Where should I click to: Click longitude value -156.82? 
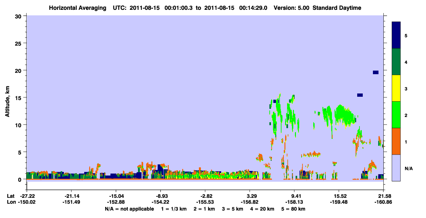click(x=250, y=202)
